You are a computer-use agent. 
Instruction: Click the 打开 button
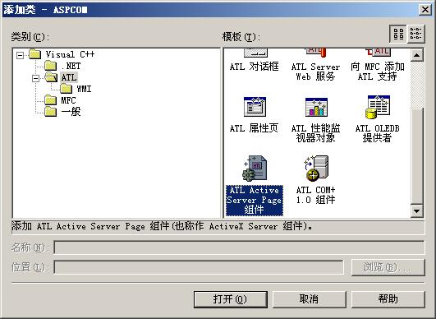coord(231,299)
